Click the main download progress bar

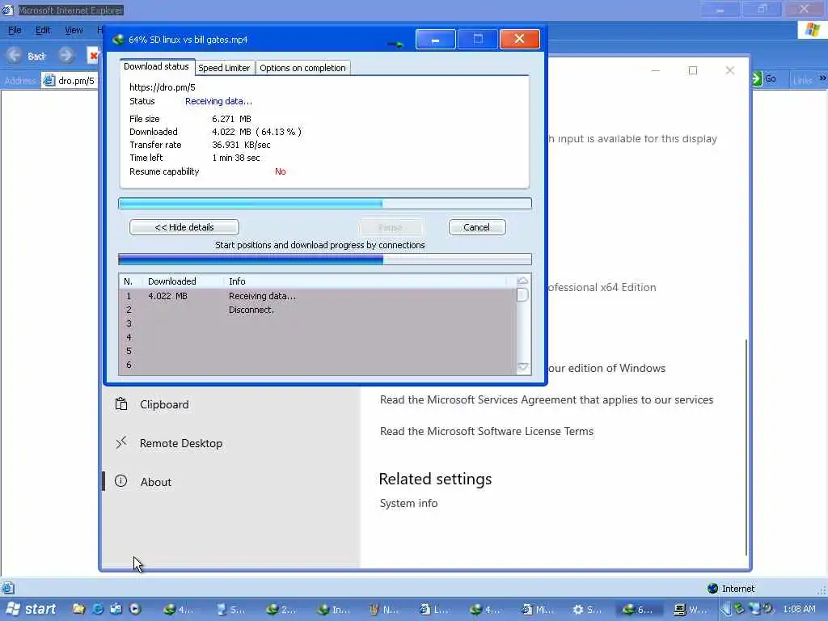pos(325,203)
